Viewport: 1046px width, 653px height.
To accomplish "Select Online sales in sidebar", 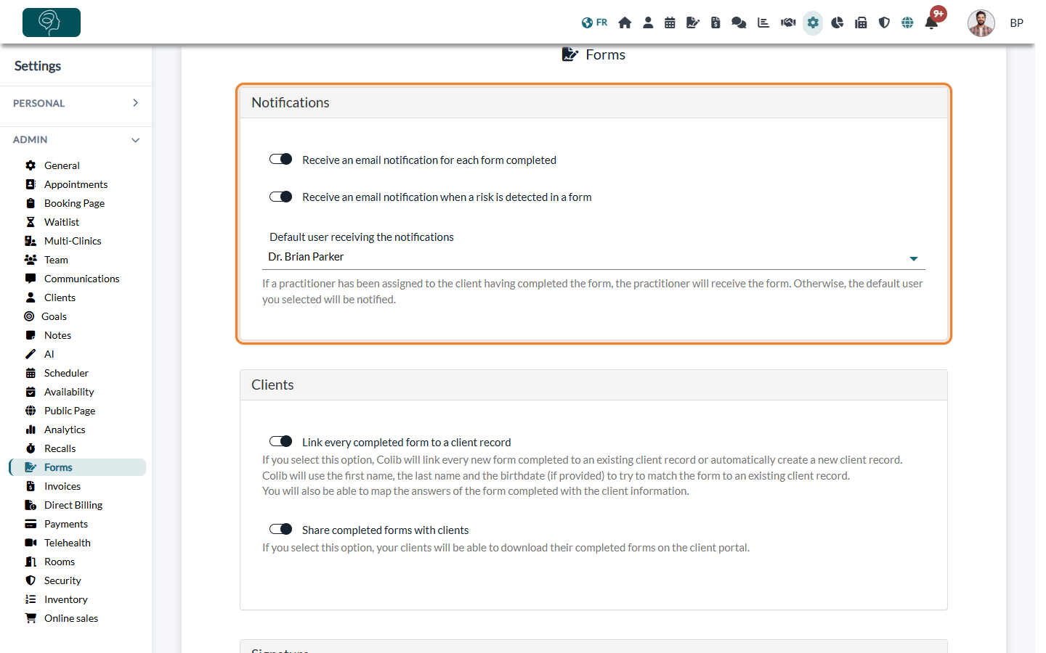I will pos(71,618).
